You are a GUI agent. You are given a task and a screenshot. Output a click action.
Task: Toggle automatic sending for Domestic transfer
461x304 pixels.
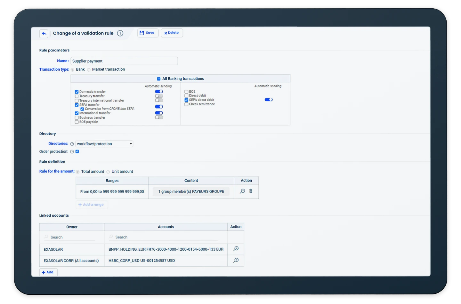tap(159, 92)
